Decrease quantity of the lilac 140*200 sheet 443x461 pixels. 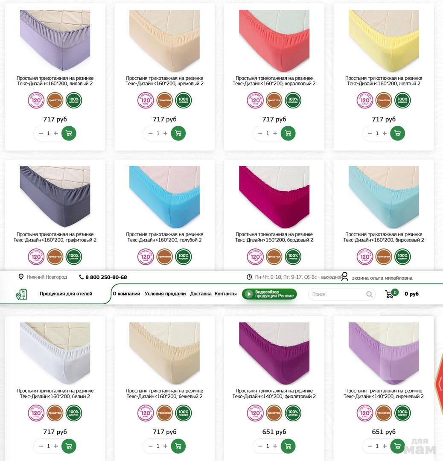[370, 446]
